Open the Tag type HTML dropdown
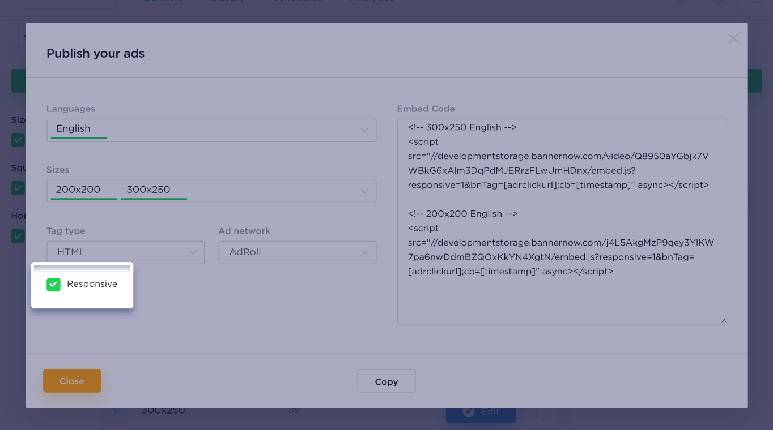Viewport: 773px width, 430px height. pyautogui.click(x=125, y=252)
